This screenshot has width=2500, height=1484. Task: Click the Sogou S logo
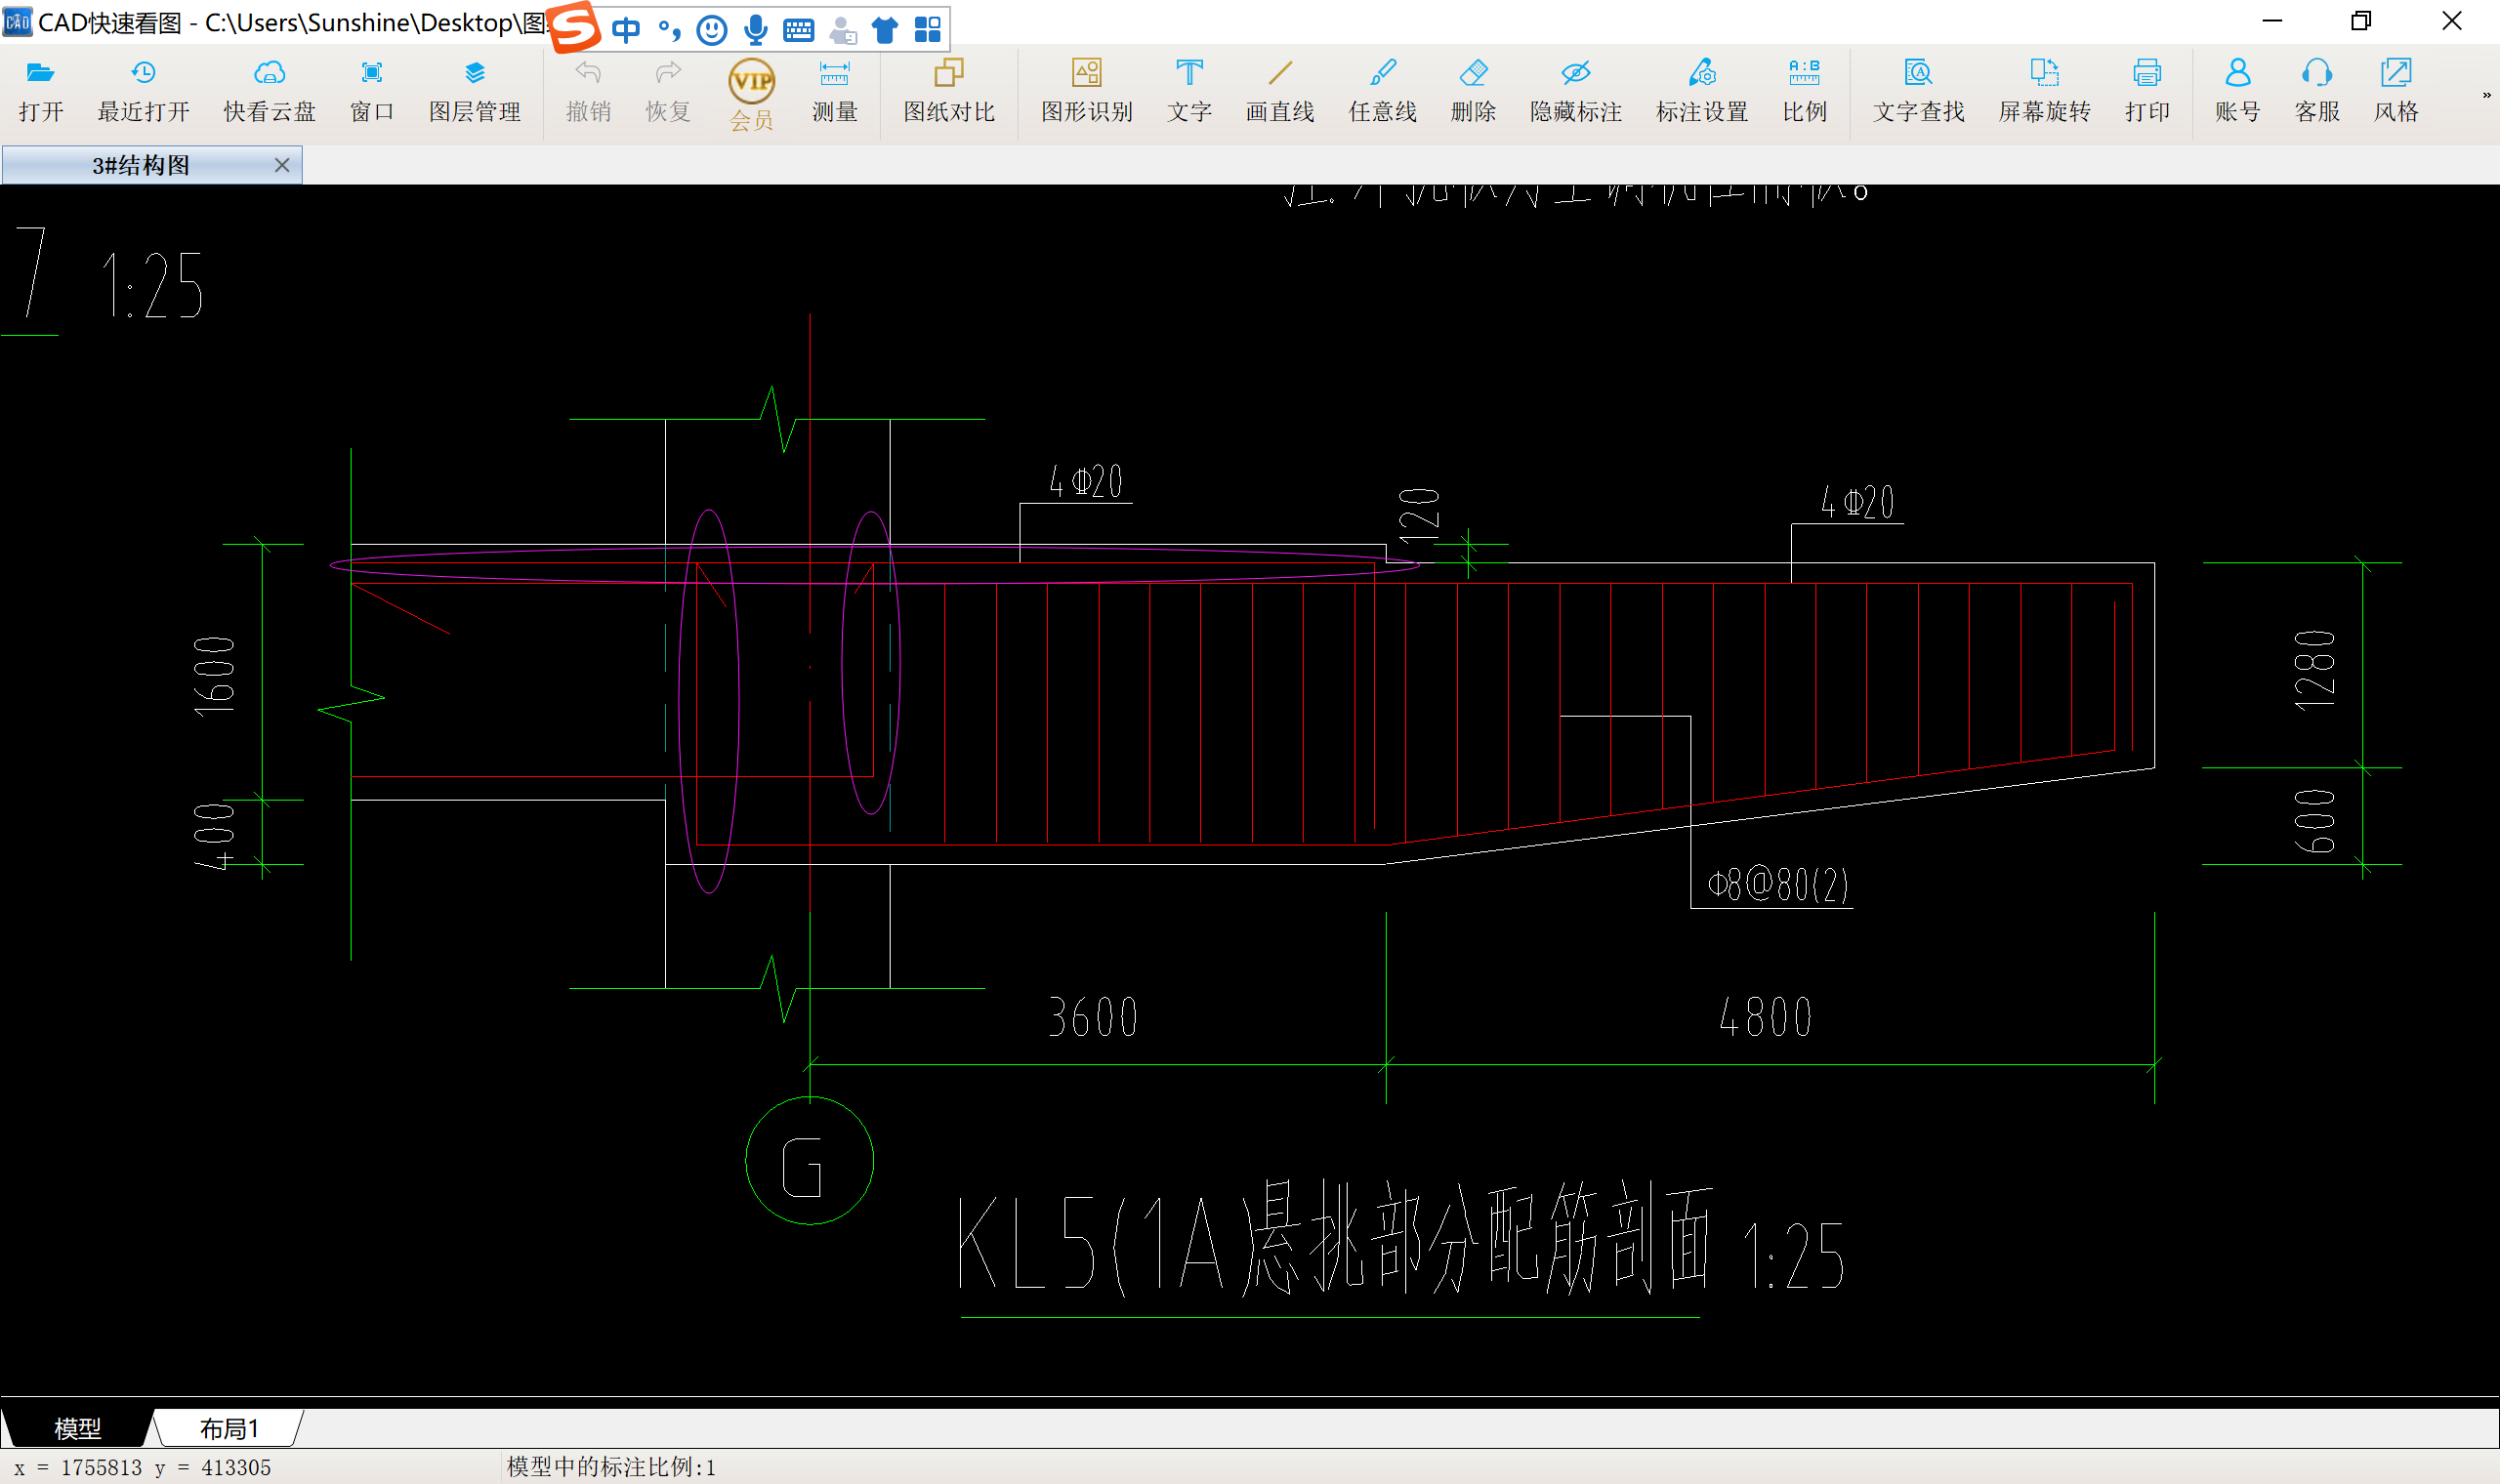[x=575, y=27]
